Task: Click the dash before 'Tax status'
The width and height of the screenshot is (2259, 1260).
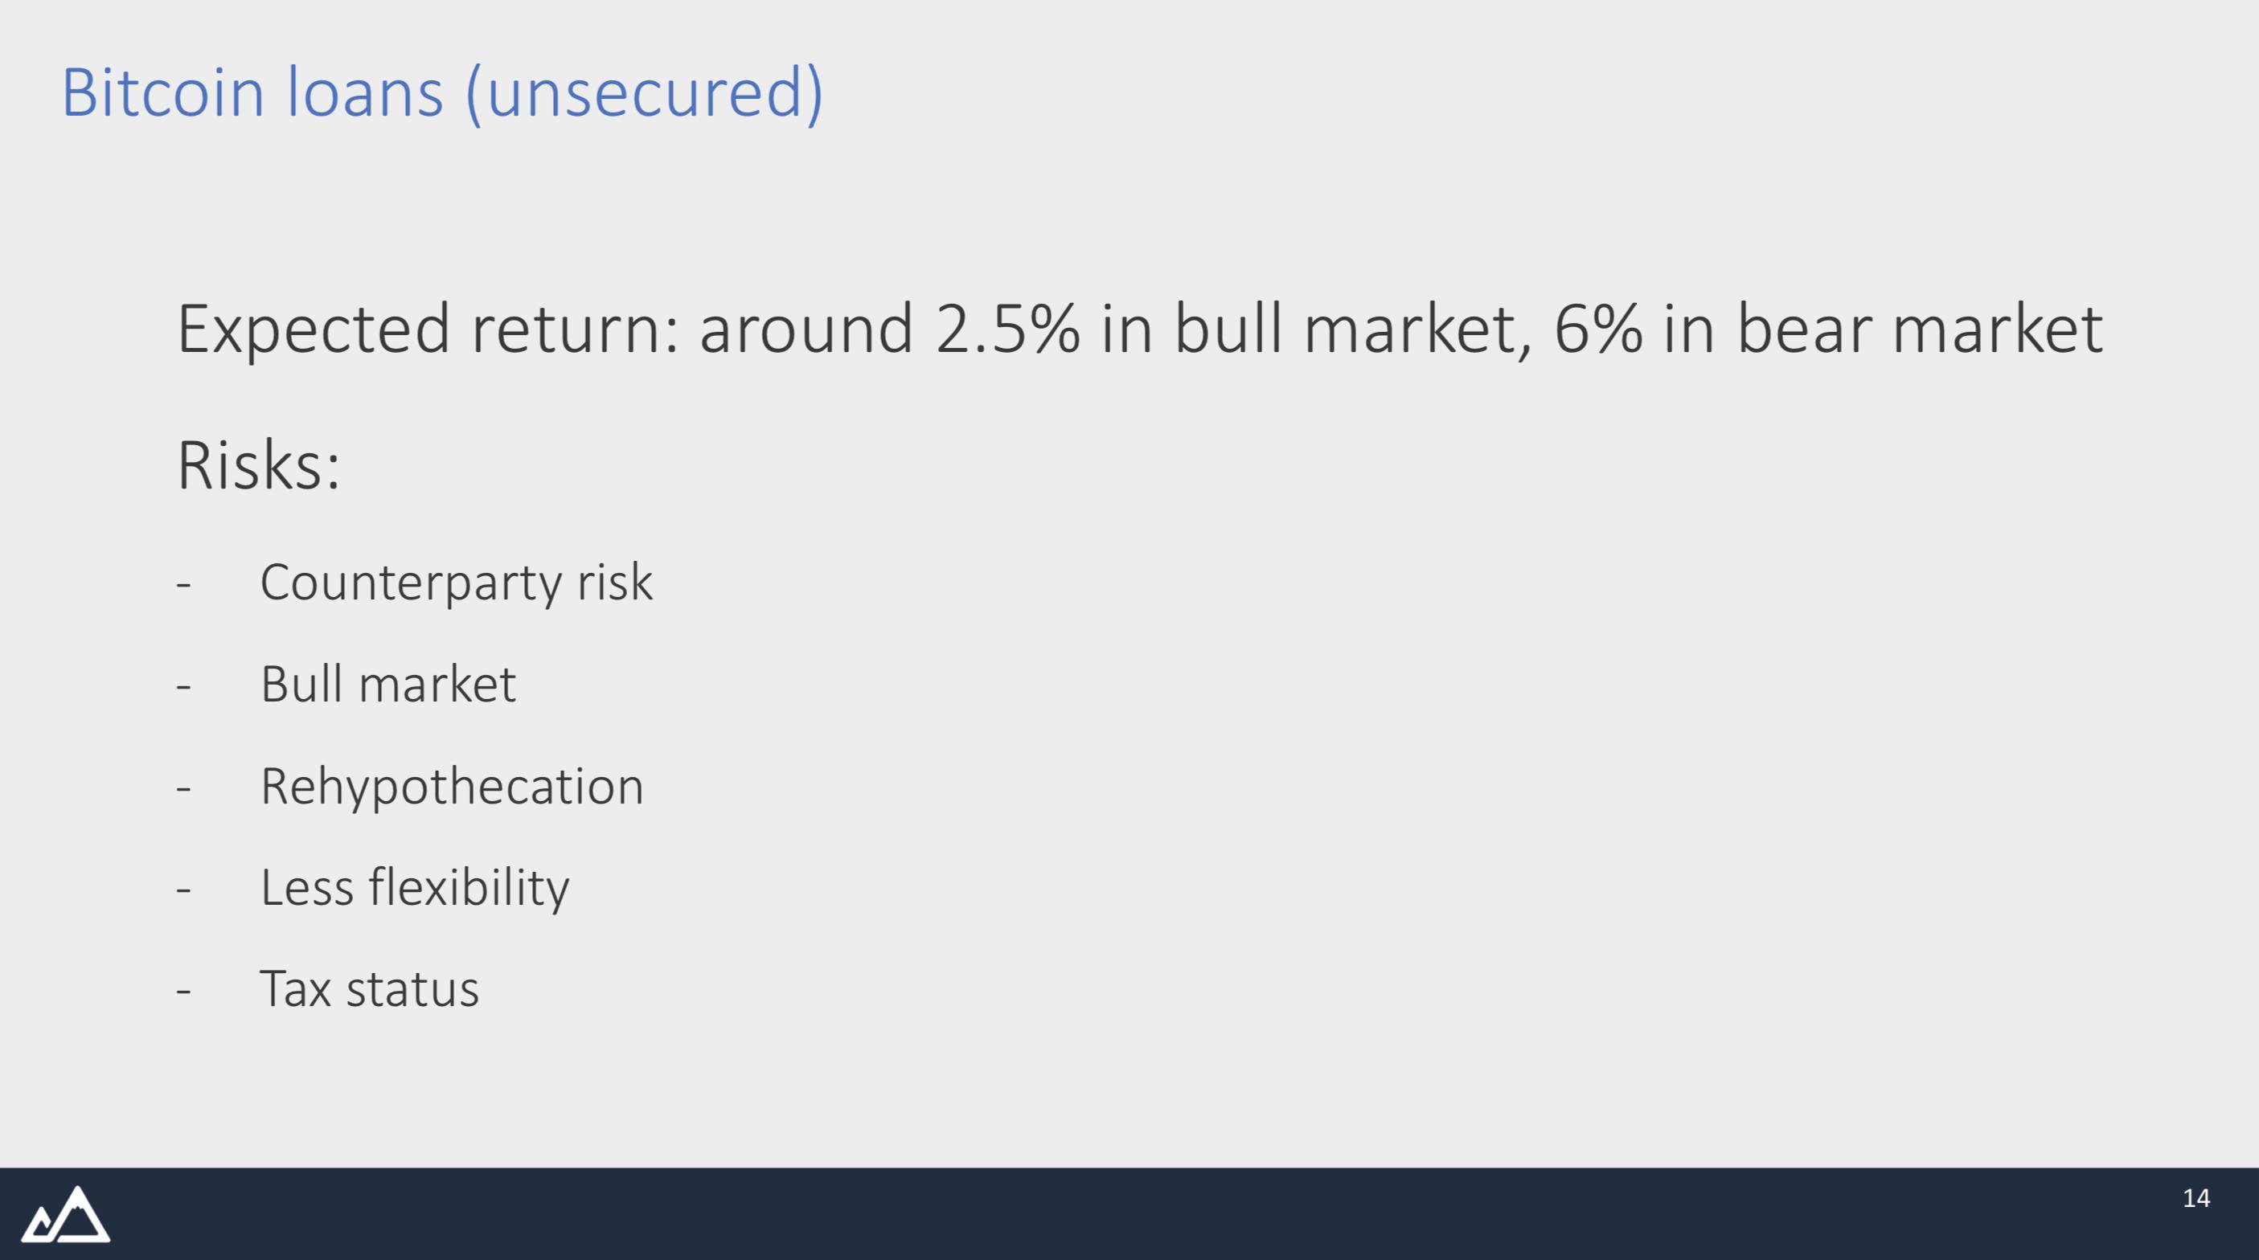Action: click(x=183, y=992)
